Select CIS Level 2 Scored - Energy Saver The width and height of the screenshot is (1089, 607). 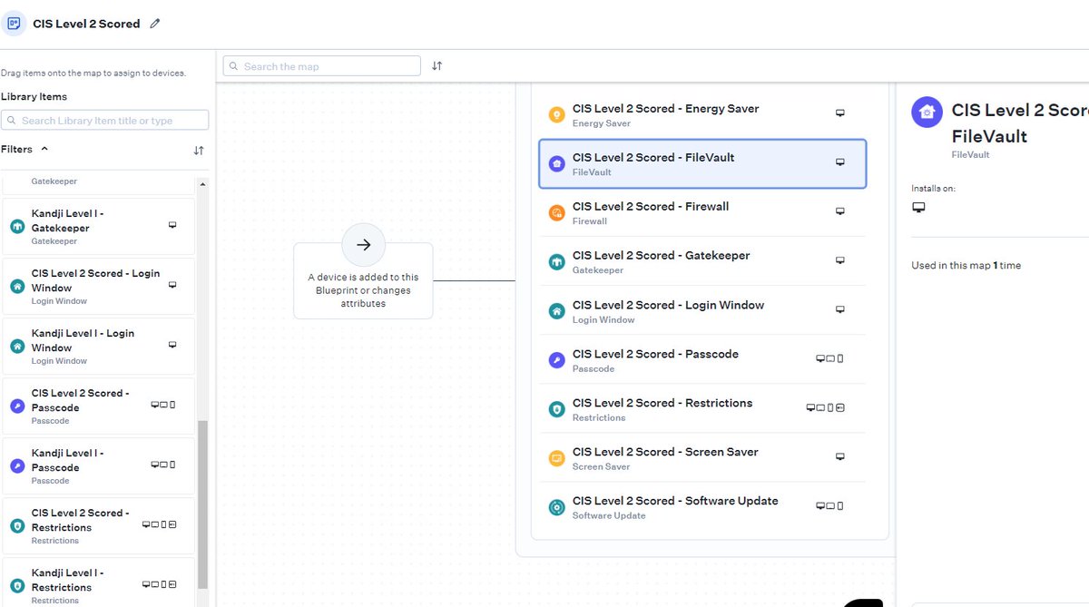pos(703,115)
